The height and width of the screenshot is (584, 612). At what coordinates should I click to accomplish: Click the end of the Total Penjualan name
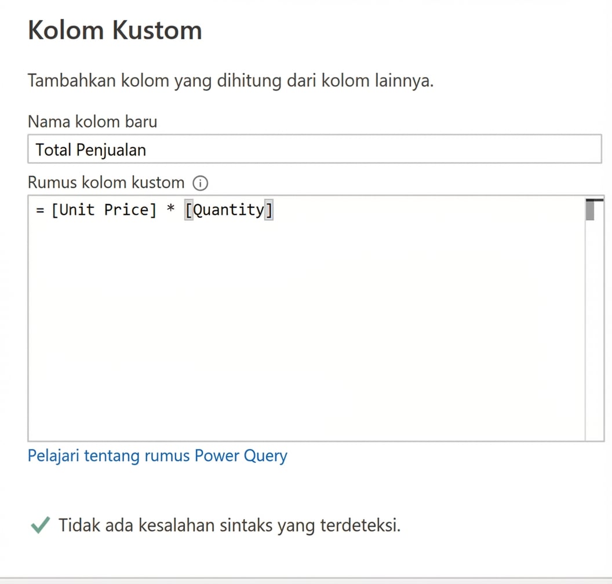pos(146,149)
